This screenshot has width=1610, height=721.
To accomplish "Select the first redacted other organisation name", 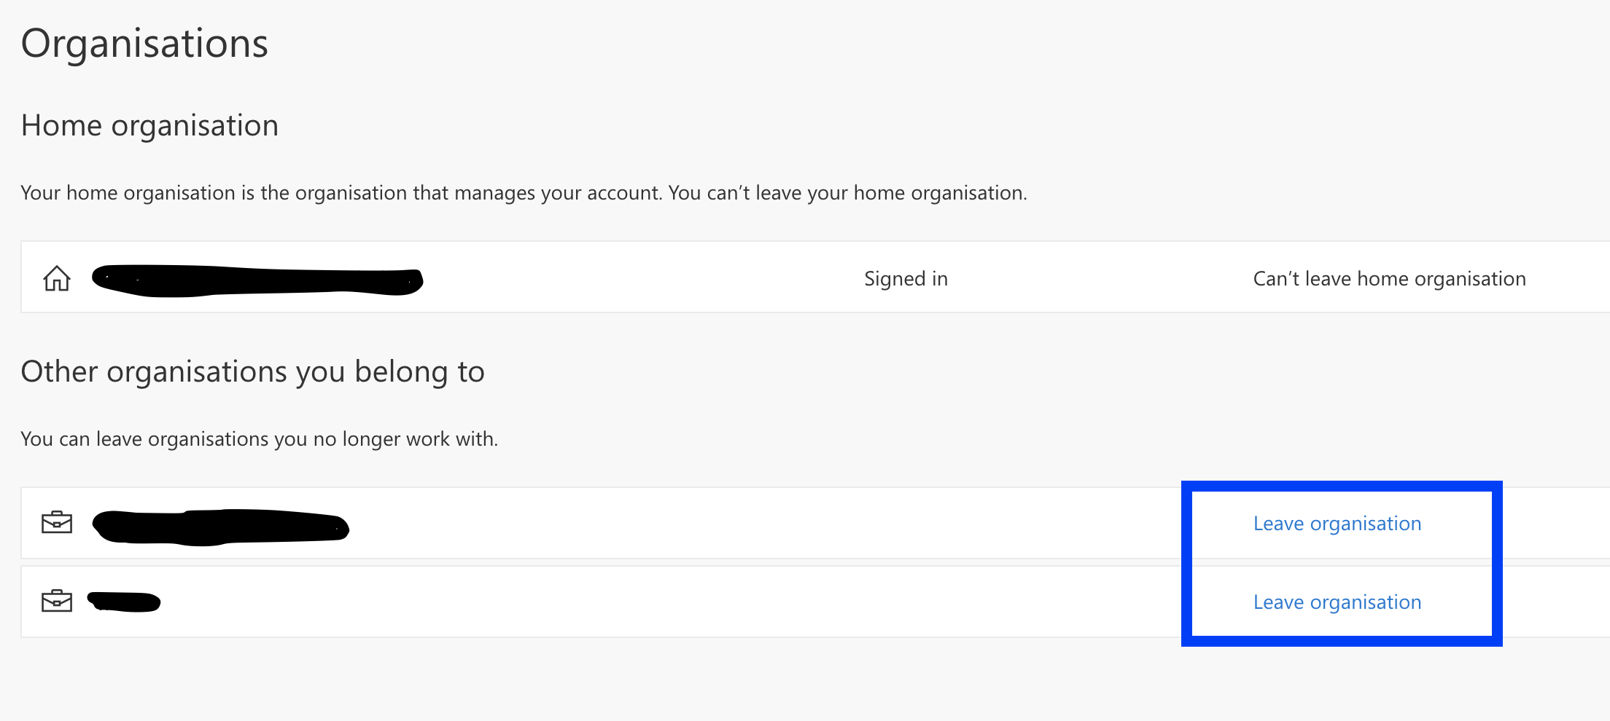I will [220, 527].
